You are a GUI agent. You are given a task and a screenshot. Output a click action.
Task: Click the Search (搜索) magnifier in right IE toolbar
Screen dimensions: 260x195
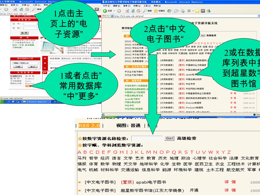[x=145, y=11]
